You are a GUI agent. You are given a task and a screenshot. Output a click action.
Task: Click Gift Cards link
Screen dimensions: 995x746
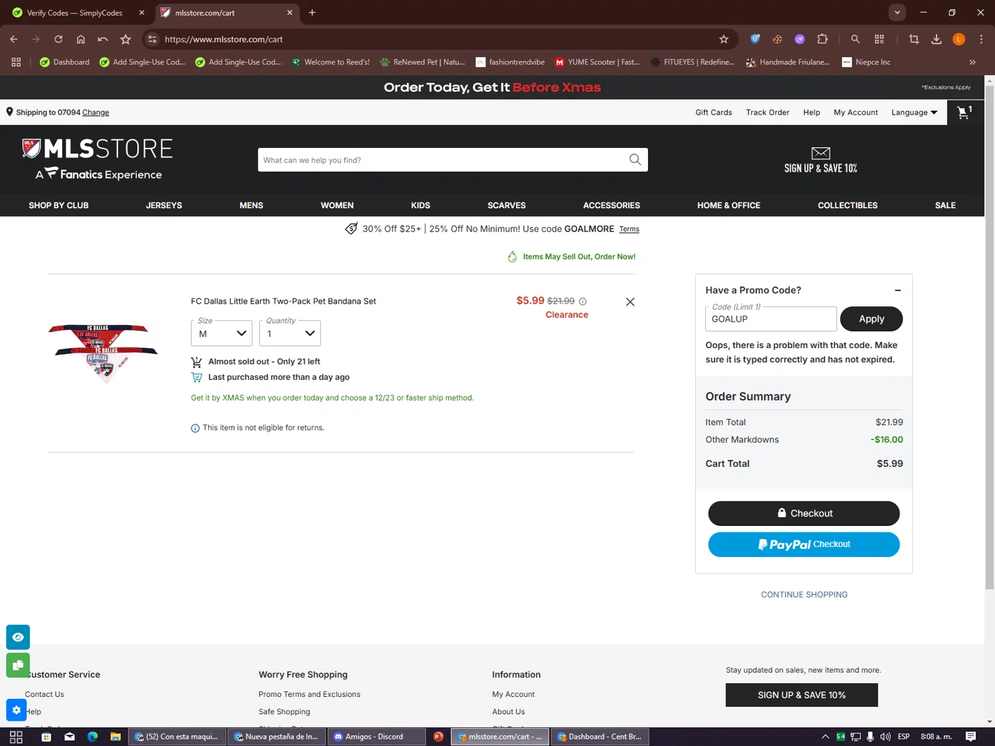point(714,113)
